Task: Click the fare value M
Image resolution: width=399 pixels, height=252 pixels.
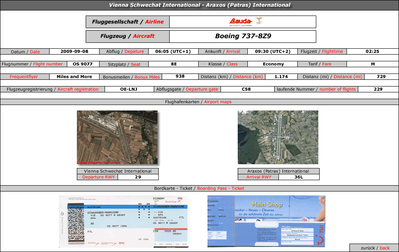Action: pyautogui.click(x=373, y=64)
